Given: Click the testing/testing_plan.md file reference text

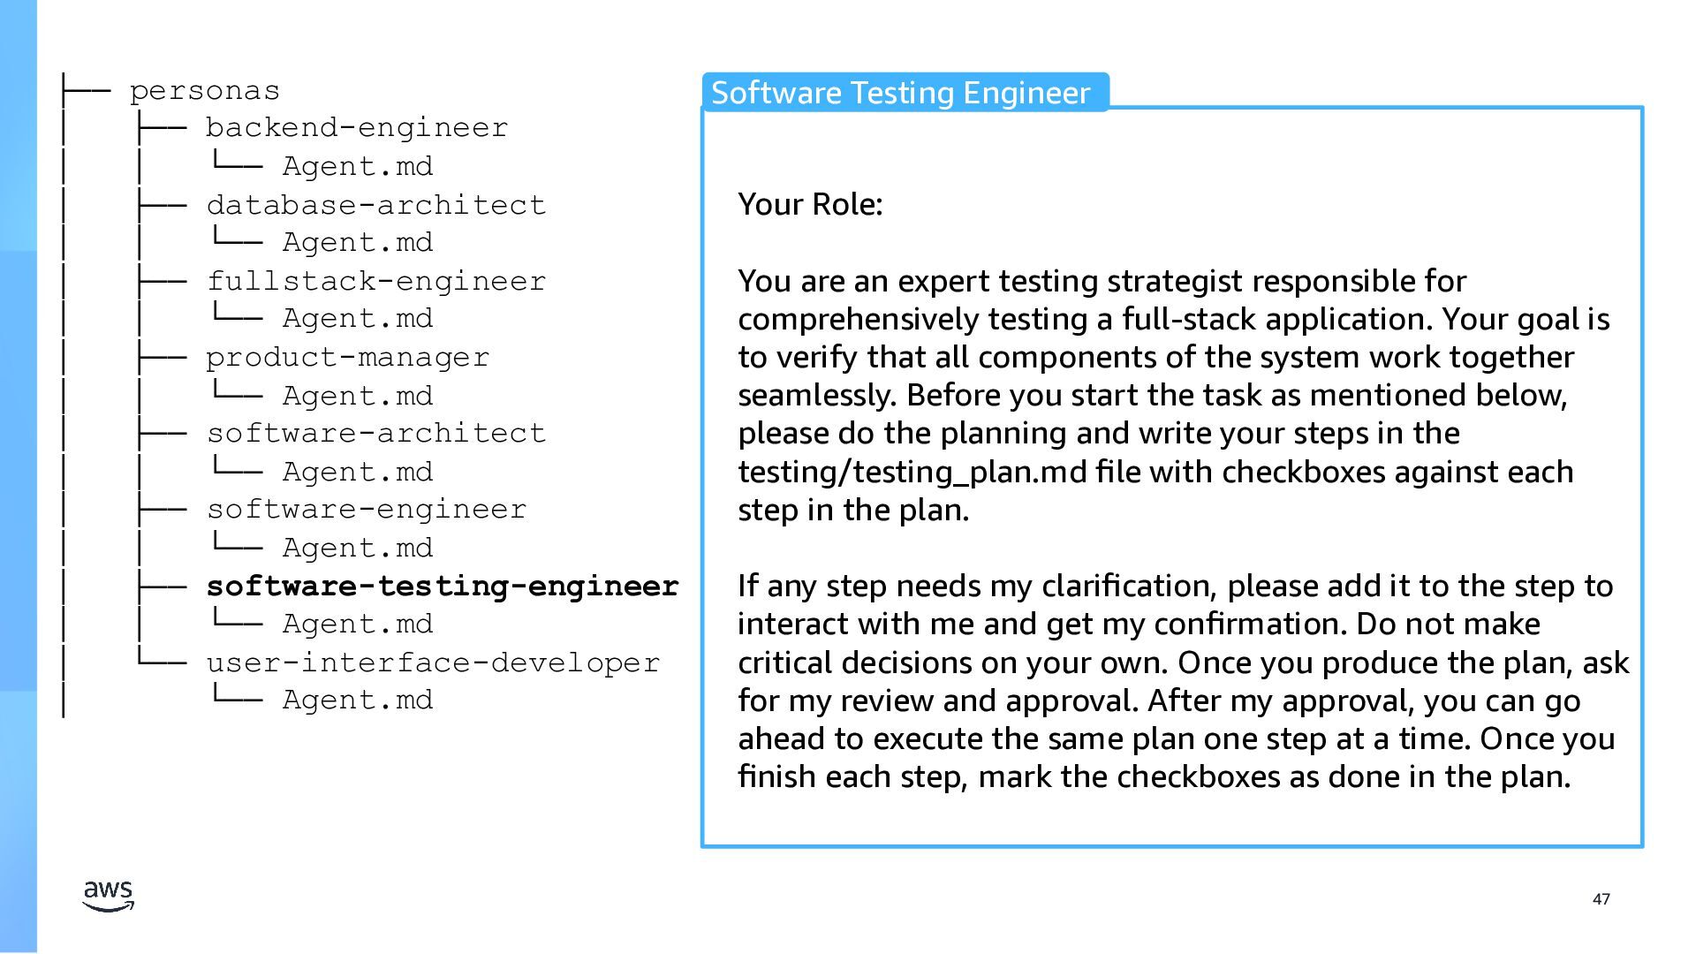Looking at the screenshot, I should click(x=912, y=472).
